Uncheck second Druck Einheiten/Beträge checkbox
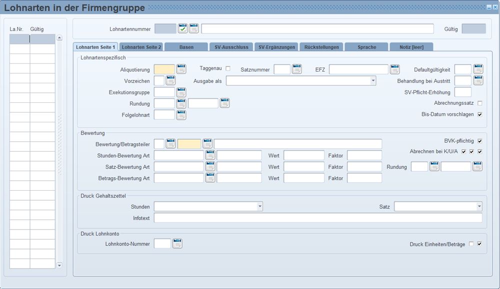This screenshot has height=289, width=500. [479, 244]
